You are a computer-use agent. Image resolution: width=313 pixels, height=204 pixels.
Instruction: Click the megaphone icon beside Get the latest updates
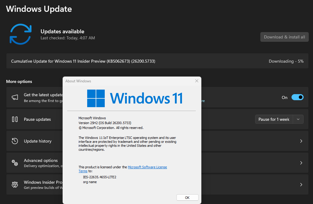[x=15, y=97]
